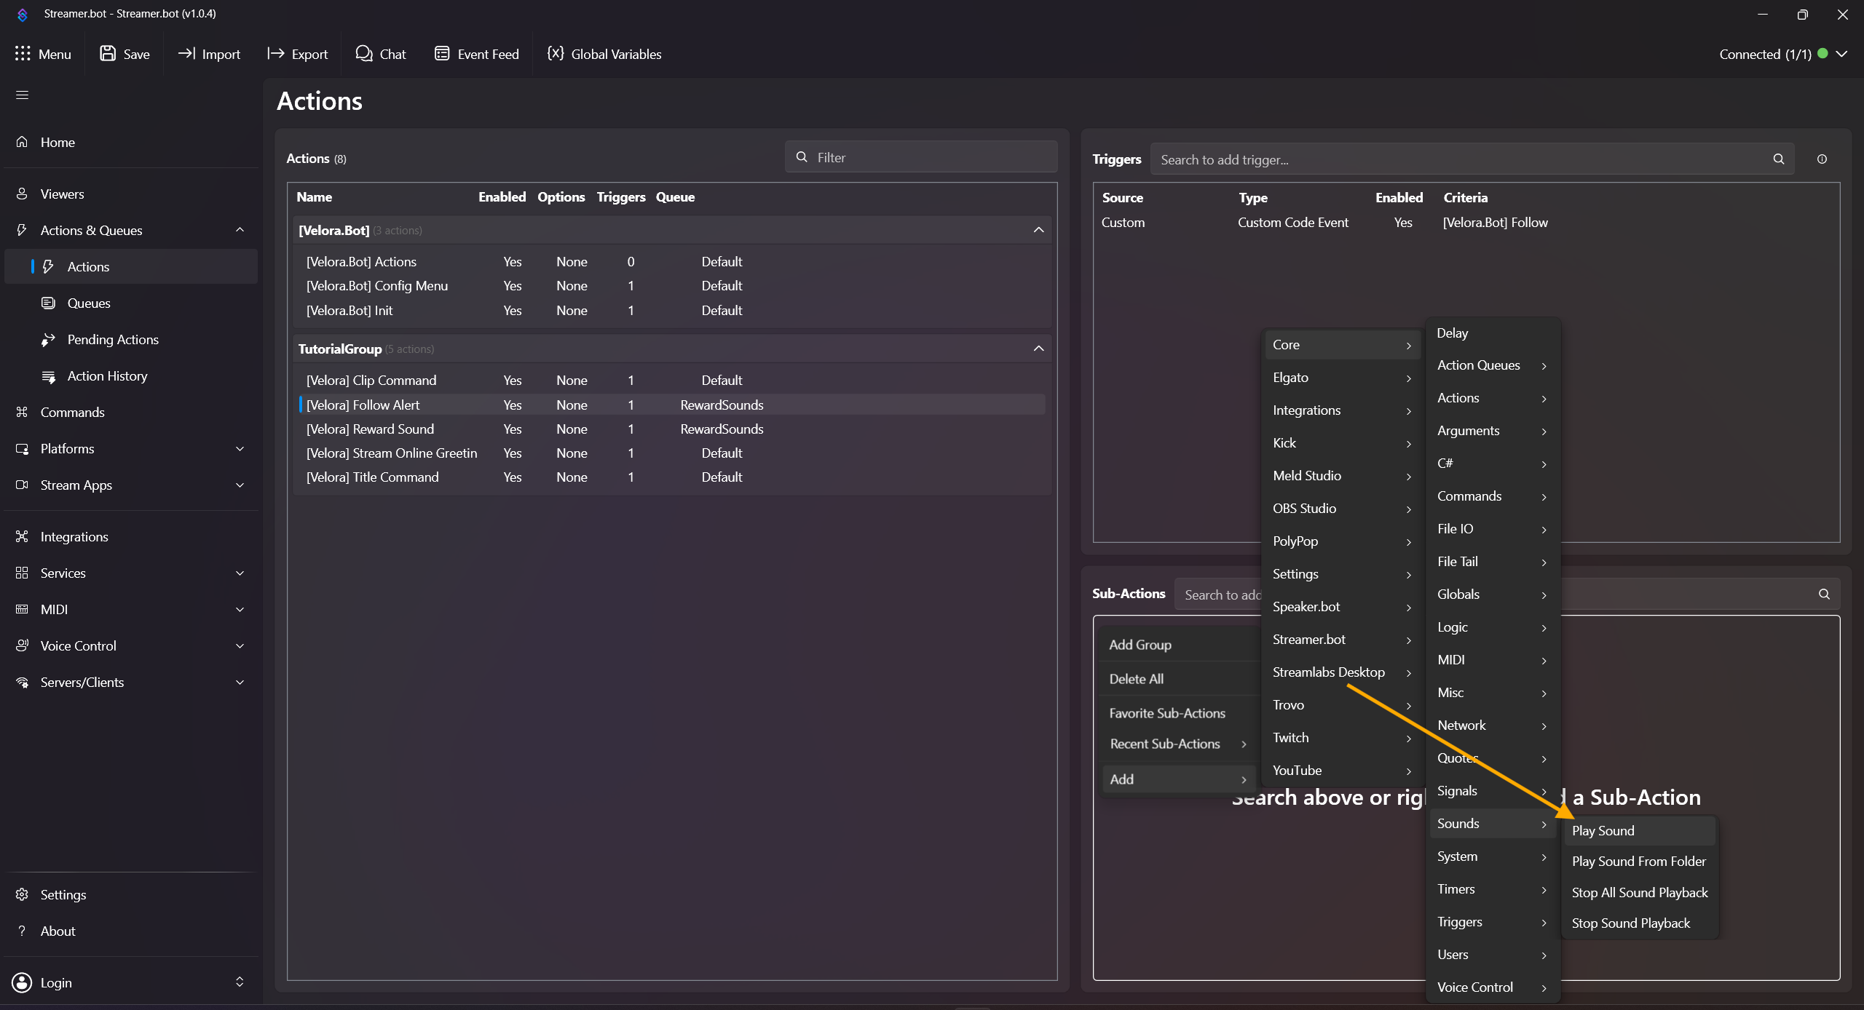Open the Menu grid icon

pyautogui.click(x=23, y=53)
